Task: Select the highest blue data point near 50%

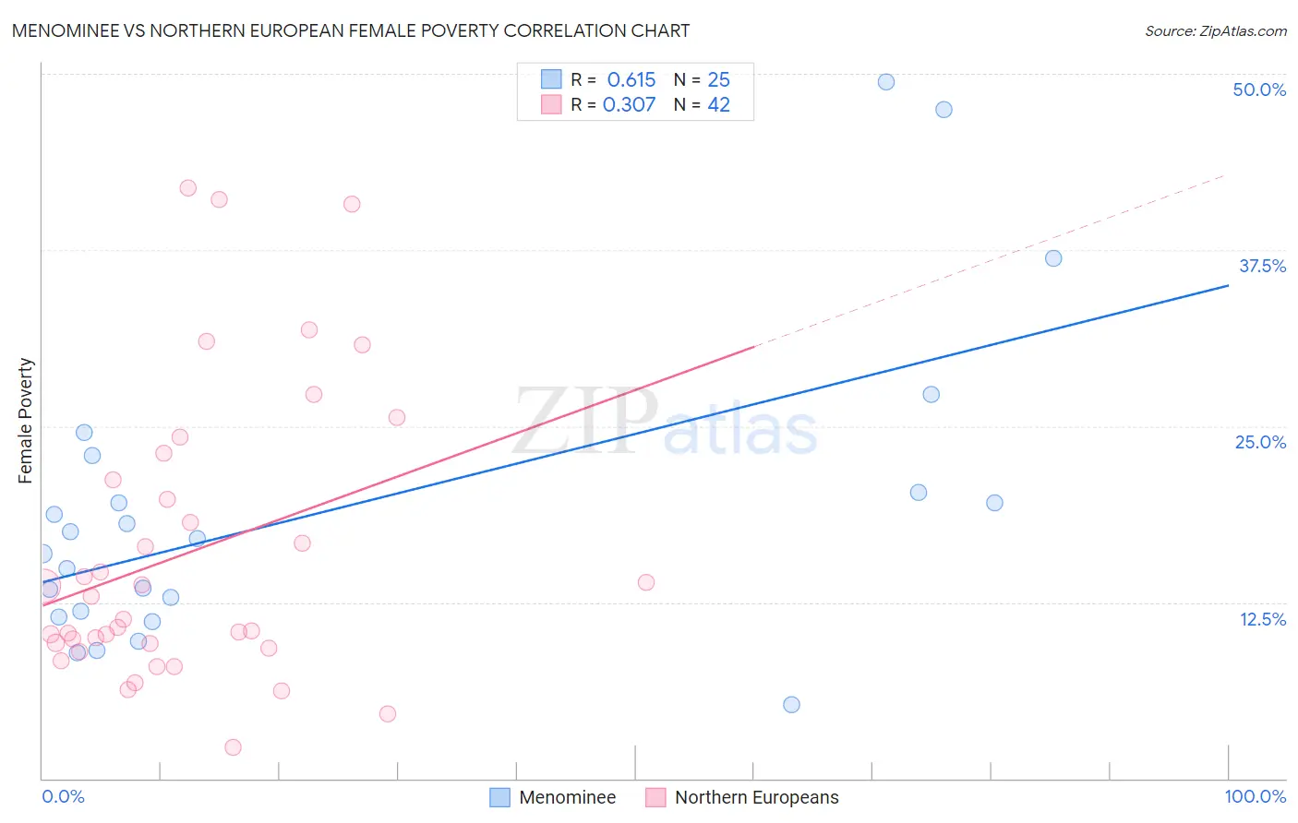Action: click(886, 81)
